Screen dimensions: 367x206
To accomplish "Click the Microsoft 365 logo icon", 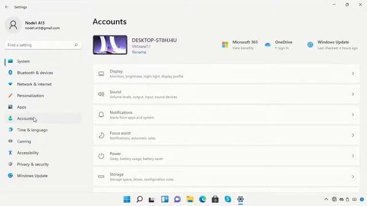I will click(225, 45).
